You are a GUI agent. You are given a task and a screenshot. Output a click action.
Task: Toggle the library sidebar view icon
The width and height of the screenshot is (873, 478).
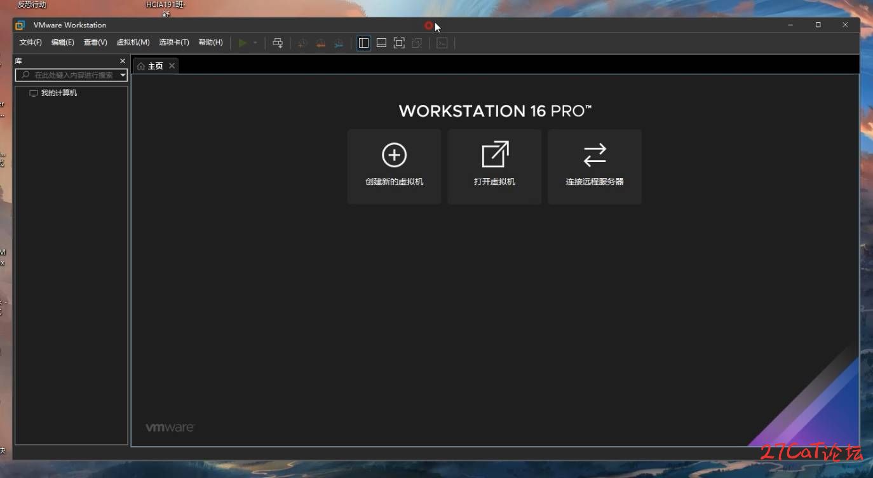pyautogui.click(x=363, y=43)
